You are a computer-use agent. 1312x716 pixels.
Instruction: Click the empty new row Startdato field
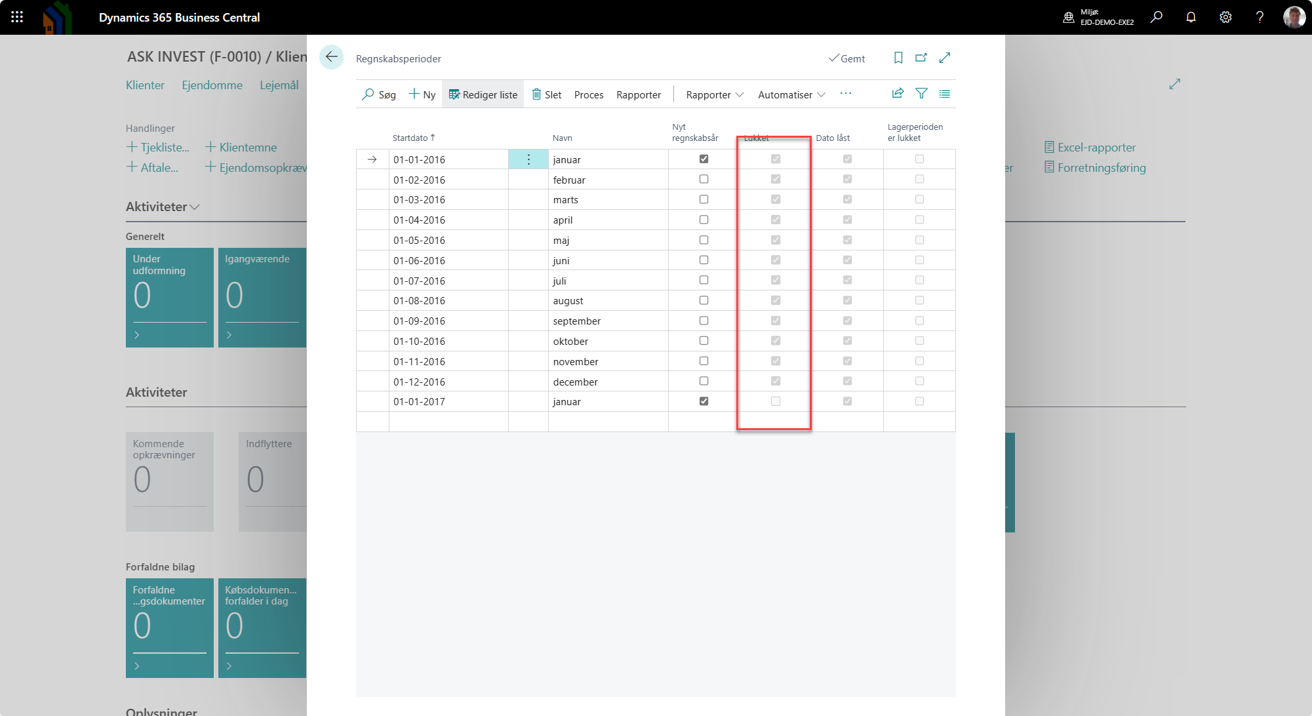point(448,422)
